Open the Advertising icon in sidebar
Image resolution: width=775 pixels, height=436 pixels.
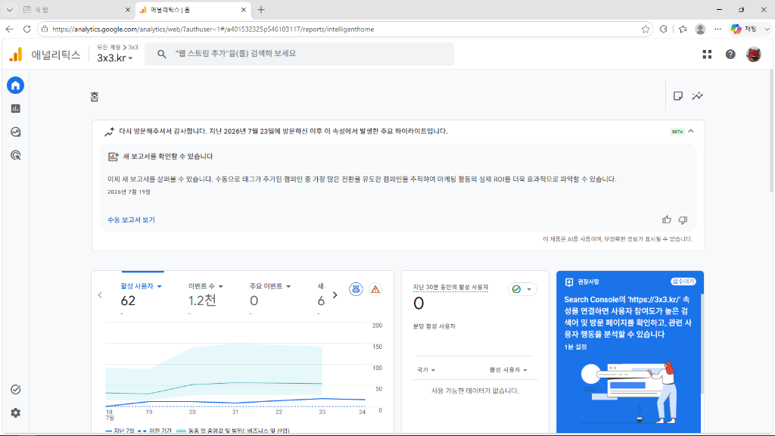pos(15,155)
